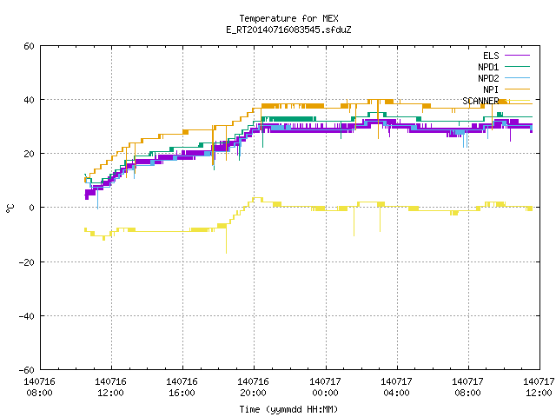Click the y-axis label 0

pos(32,208)
